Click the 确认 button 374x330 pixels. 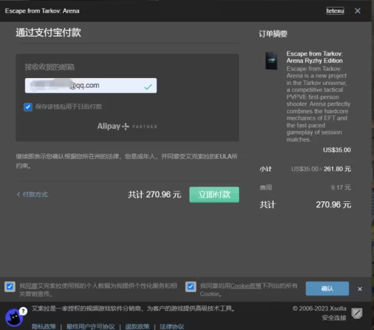coord(327,289)
